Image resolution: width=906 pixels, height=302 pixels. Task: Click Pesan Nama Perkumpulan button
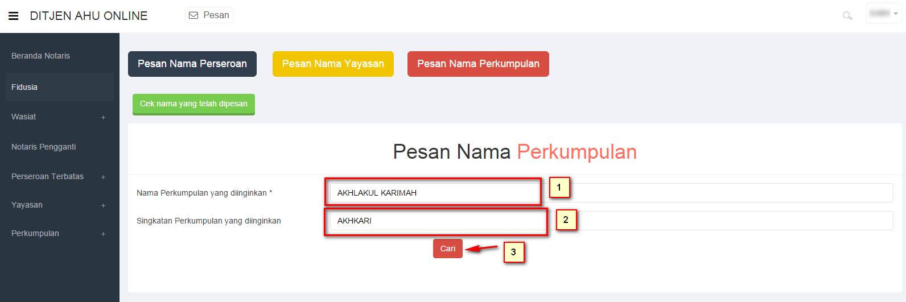coord(478,64)
